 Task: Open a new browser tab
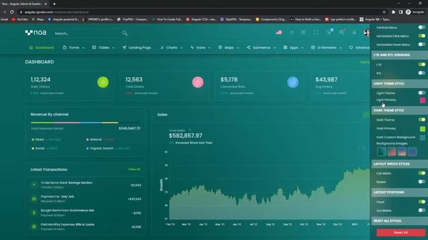click(54, 4)
